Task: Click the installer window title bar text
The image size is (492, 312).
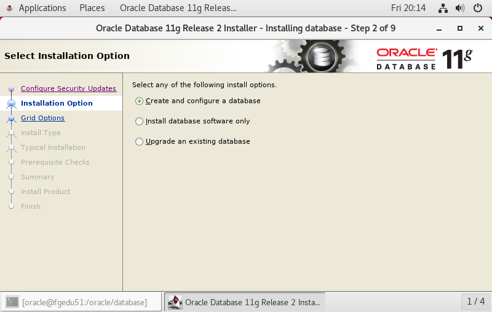Action: tap(245, 28)
